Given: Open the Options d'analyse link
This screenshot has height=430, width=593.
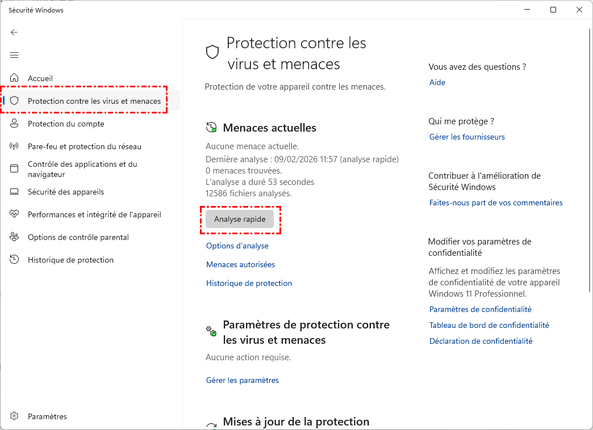Looking at the screenshot, I should (237, 246).
